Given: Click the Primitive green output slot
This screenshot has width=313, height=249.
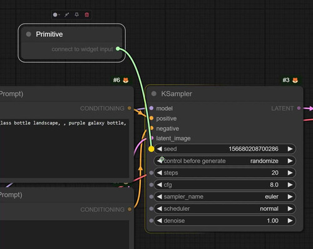Looking at the screenshot, I should (x=118, y=49).
